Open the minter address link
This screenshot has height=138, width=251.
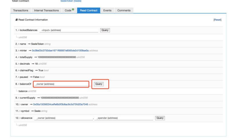tap(60, 50)
